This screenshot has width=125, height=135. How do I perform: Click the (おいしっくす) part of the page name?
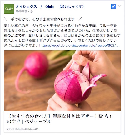72,7
